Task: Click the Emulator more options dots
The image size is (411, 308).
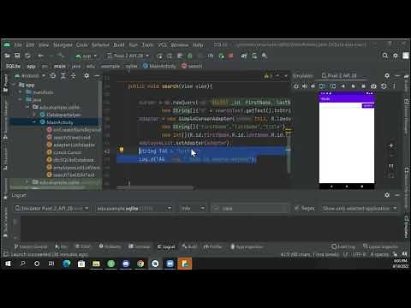Action: 394,86
